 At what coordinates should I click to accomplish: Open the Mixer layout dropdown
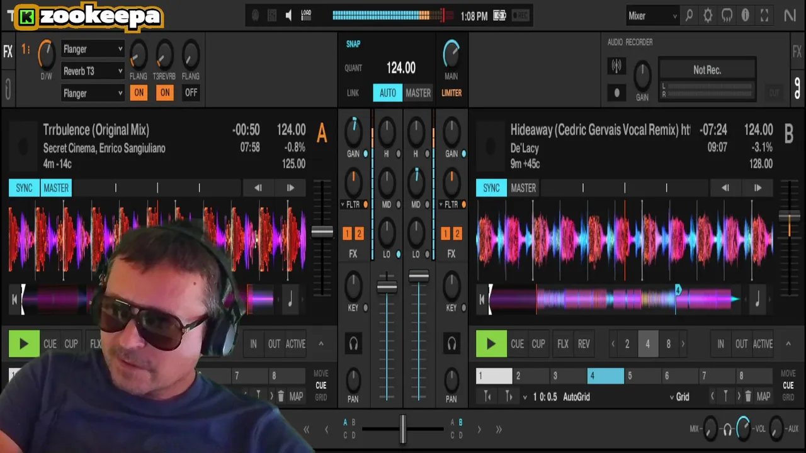(652, 16)
